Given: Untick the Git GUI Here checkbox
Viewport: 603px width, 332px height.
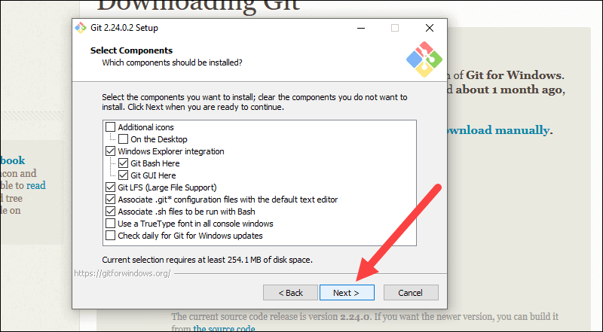Looking at the screenshot, I should (x=123, y=175).
